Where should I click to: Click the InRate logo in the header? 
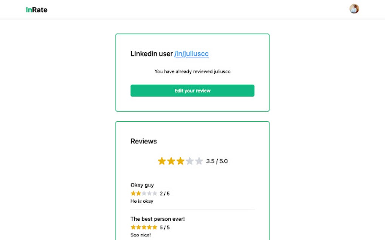(x=36, y=9)
